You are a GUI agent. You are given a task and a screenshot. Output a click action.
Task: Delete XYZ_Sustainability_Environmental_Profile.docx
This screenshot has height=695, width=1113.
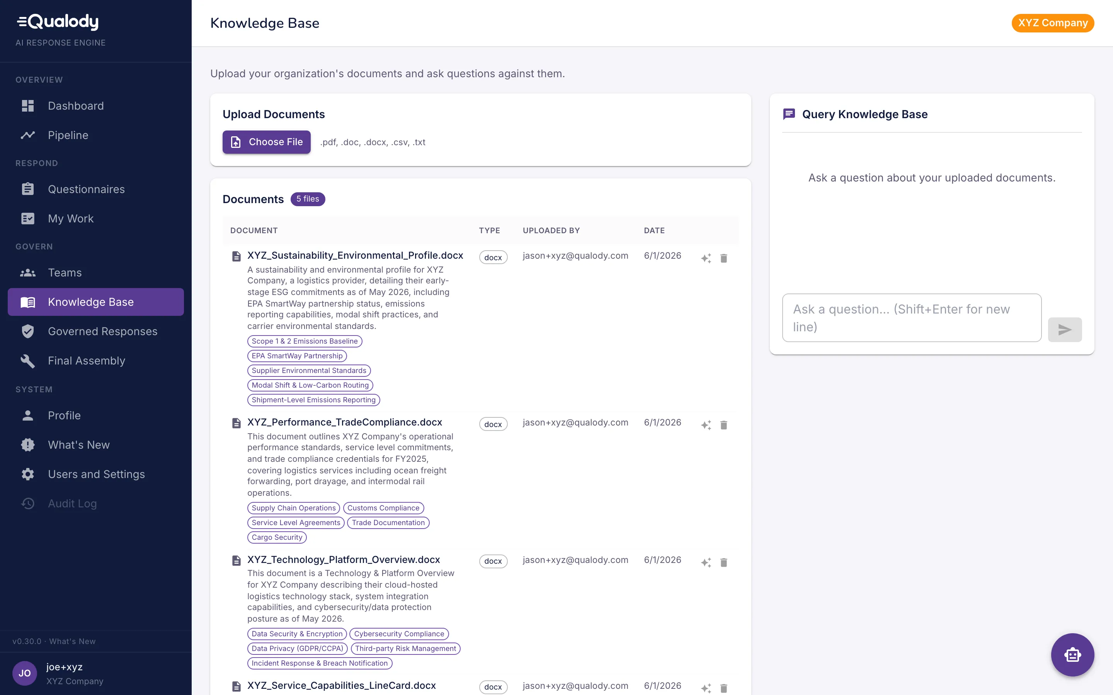(x=723, y=258)
